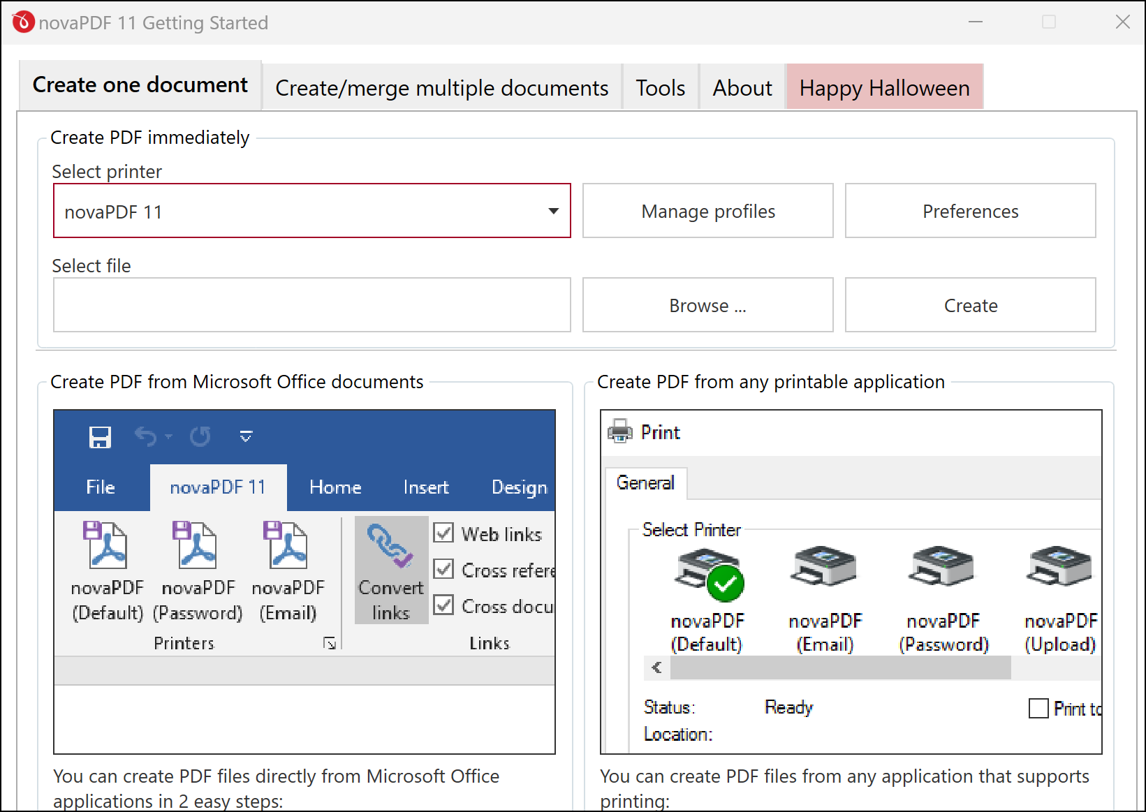Click the novaPDF logo in the title bar
This screenshot has height=812, width=1146.
pyautogui.click(x=23, y=22)
